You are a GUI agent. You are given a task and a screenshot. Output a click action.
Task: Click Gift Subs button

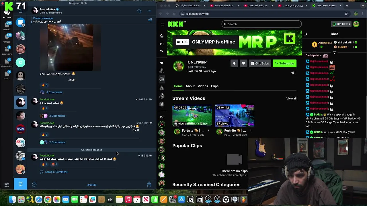pyautogui.click(x=260, y=64)
